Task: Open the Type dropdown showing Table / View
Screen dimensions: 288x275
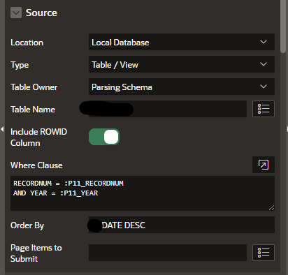Action: (182, 64)
